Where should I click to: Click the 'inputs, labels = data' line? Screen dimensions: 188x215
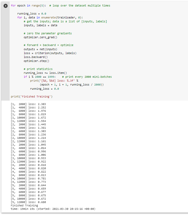coord(41,25)
